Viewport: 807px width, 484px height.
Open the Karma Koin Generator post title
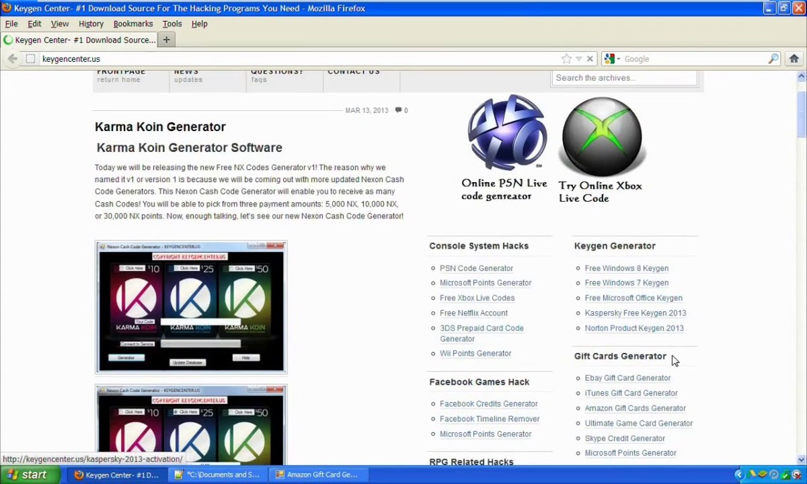(x=160, y=127)
